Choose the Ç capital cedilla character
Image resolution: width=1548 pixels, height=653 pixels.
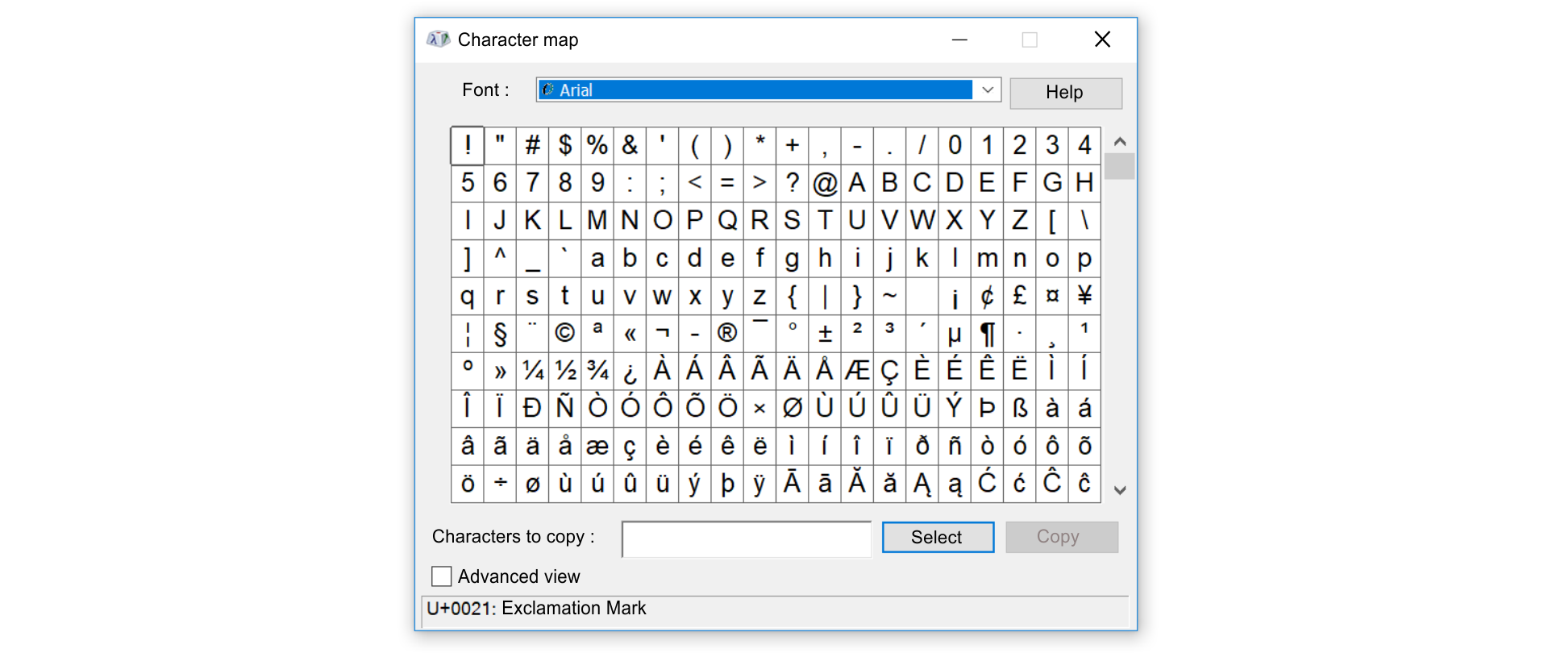tap(889, 371)
